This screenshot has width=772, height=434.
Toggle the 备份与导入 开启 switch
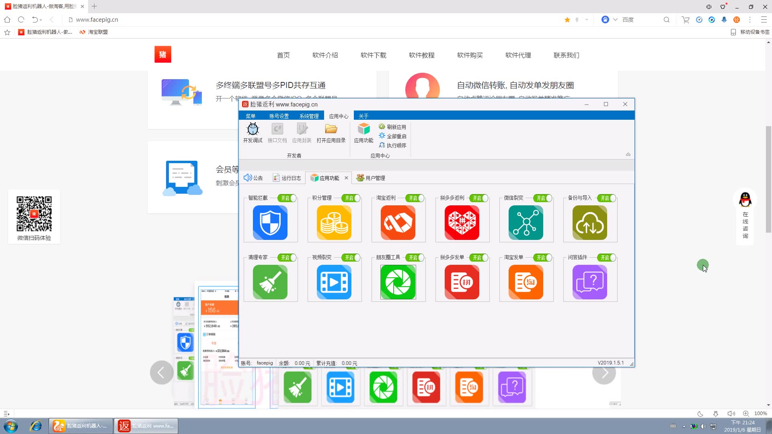point(607,198)
